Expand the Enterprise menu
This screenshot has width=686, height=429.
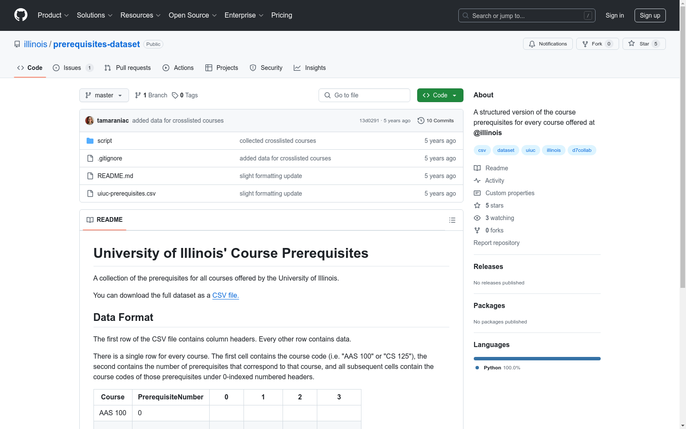tap(244, 15)
